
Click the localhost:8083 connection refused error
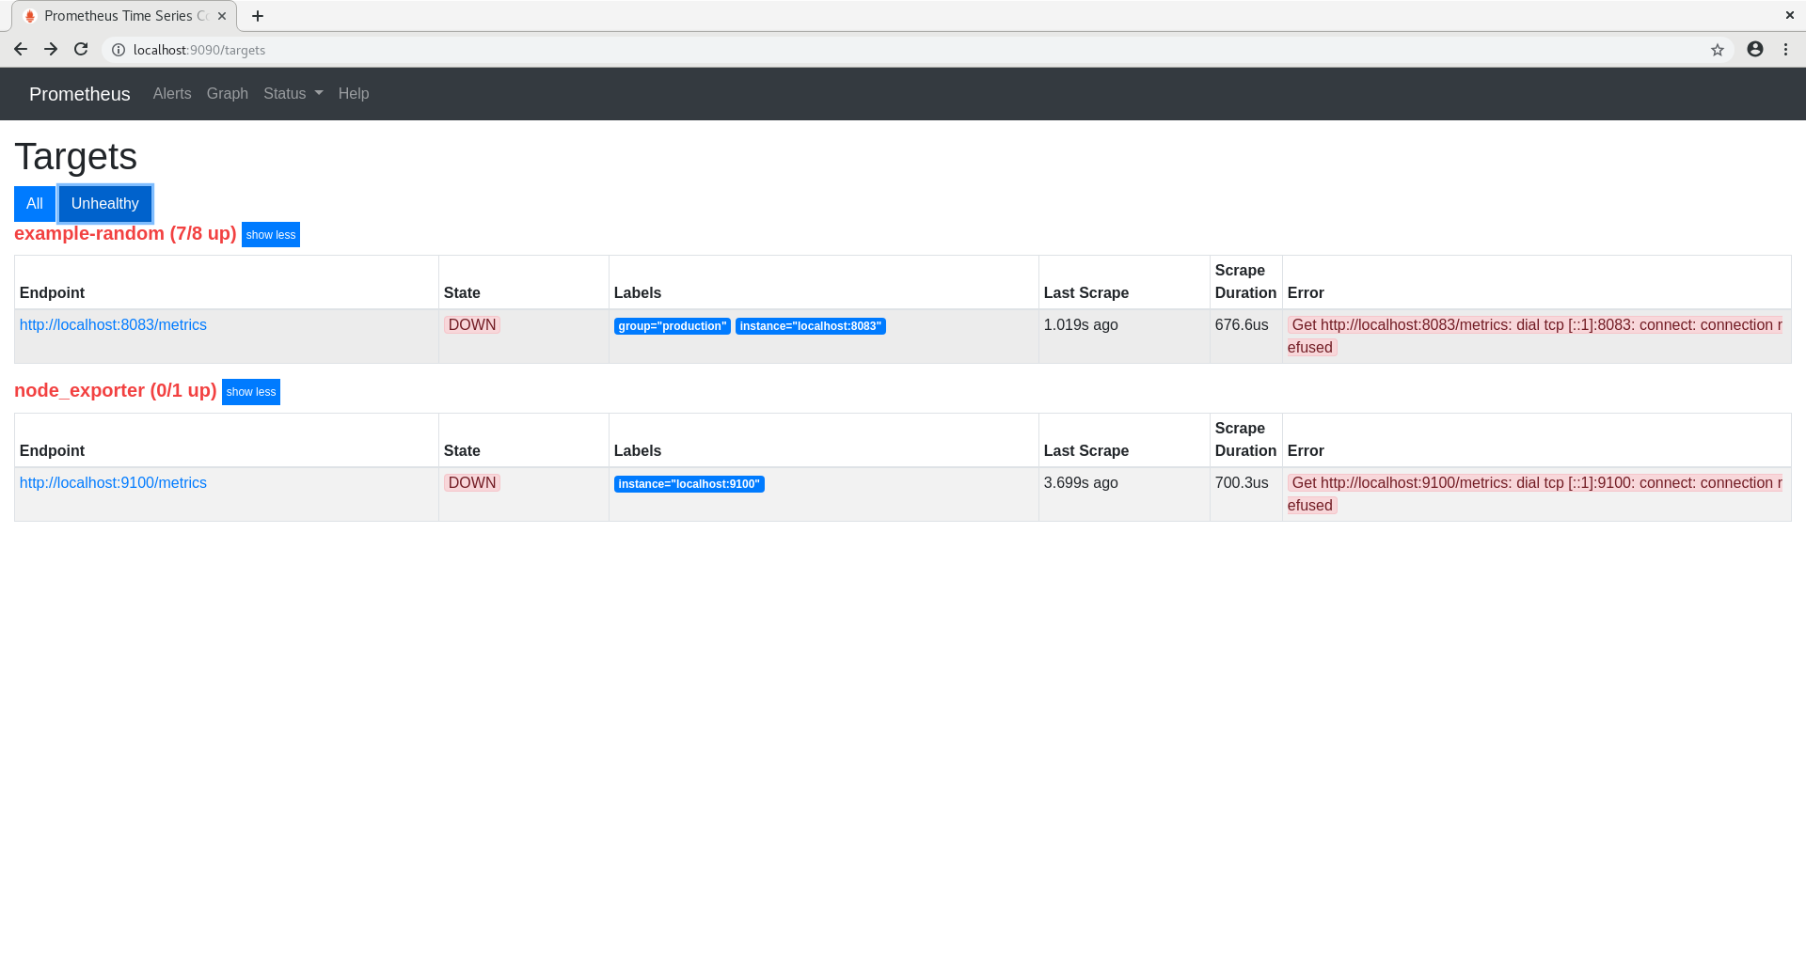tap(1535, 337)
